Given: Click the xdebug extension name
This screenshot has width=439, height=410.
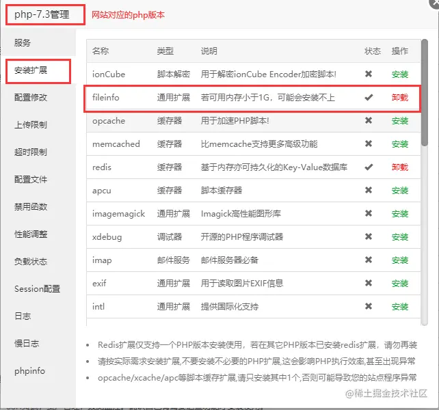Looking at the screenshot, I should [x=107, y=237].
